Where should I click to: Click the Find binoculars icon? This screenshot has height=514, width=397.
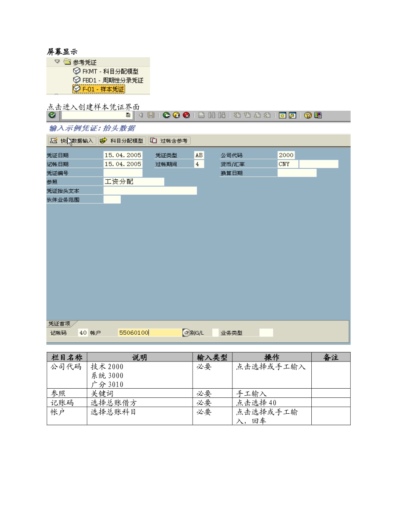(211, 115)
